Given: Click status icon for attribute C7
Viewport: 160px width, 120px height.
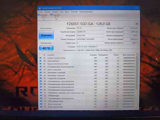Looking at the screenshot, I should pos(41,101).
